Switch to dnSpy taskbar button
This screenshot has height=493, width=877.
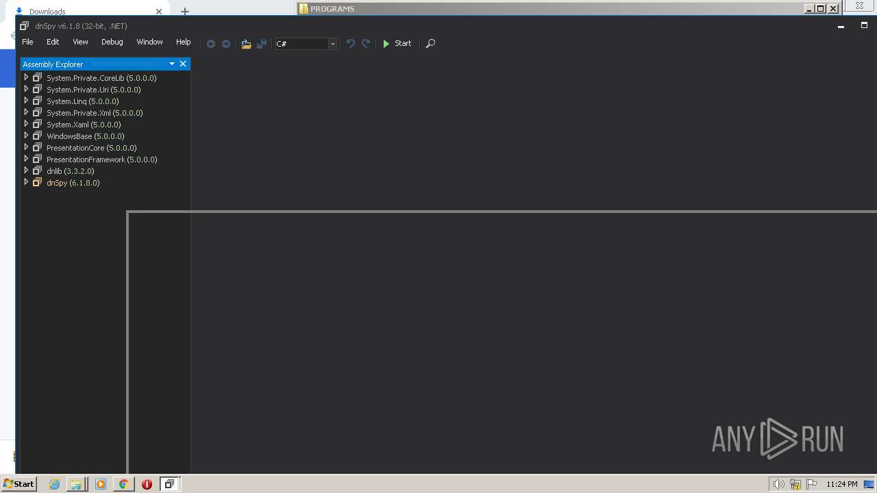[169, 483]
